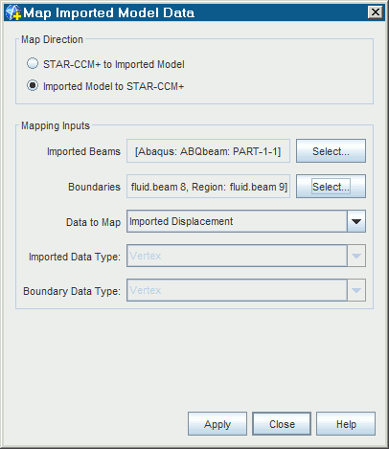The image size is (389, 449).
Task: Click the Mapping Inputs group label
Action: [x=56, y=125]
